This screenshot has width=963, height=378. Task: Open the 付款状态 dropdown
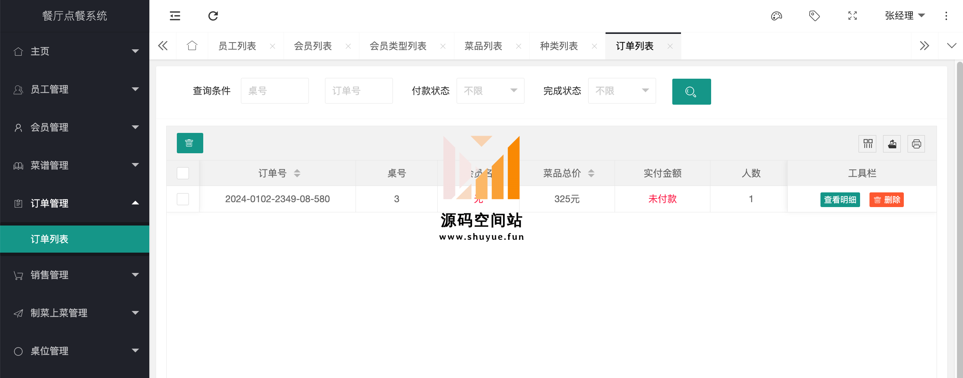pyautogui.click(x=491, y=91)
